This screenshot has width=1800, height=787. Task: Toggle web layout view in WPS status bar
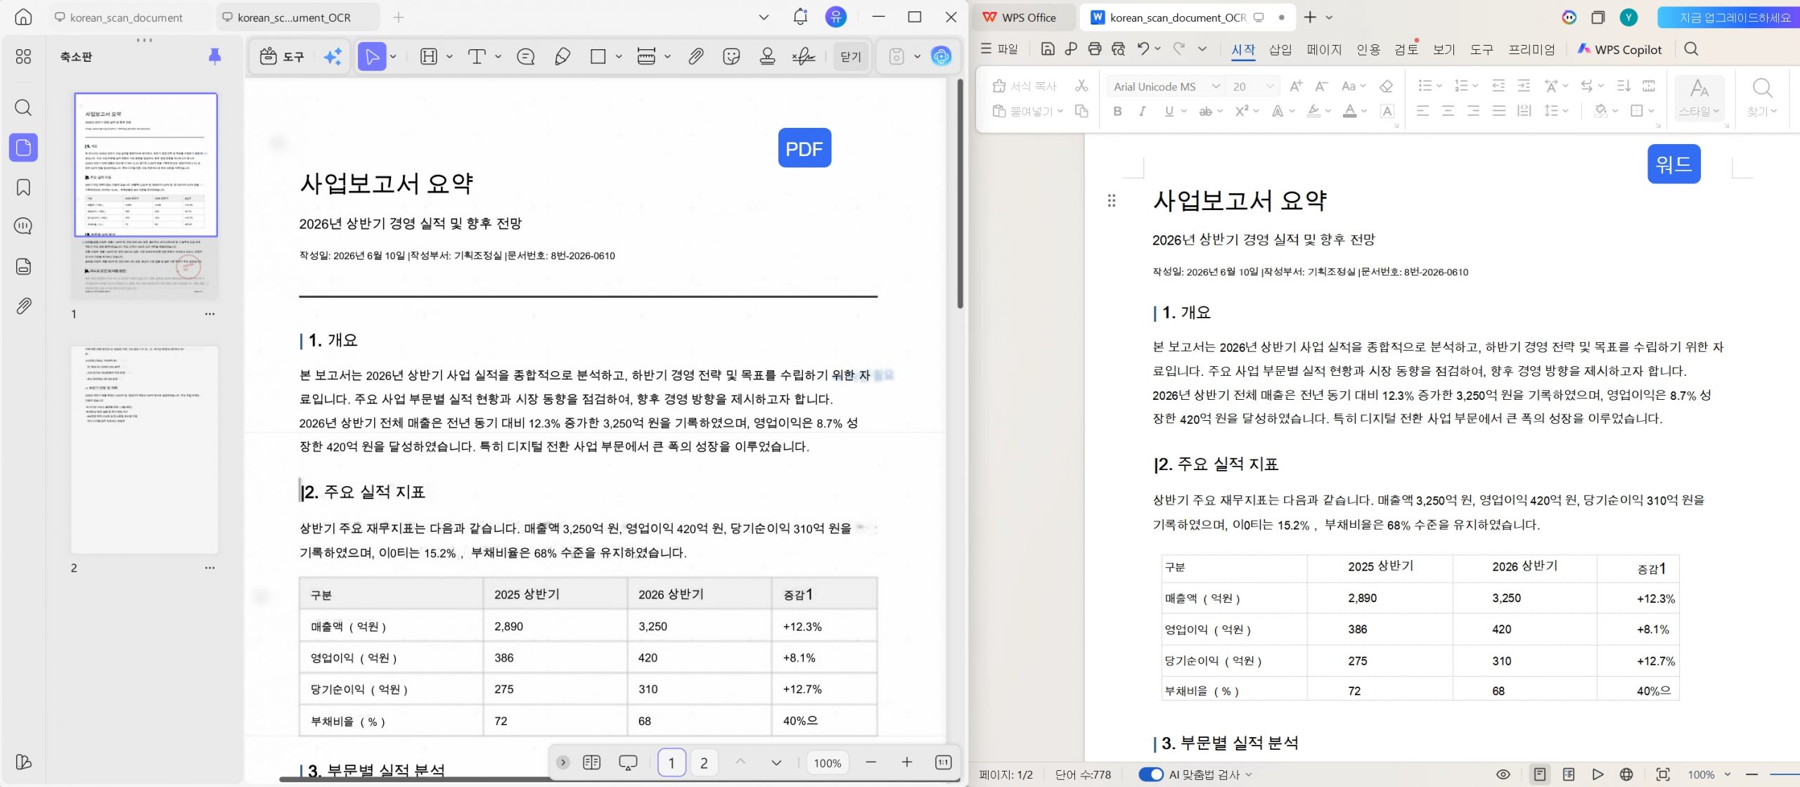[1626, 774]
